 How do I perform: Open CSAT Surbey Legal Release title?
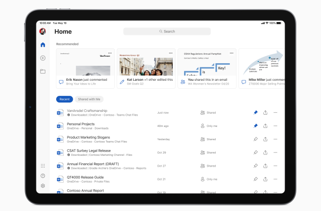(x=89, y=151)
